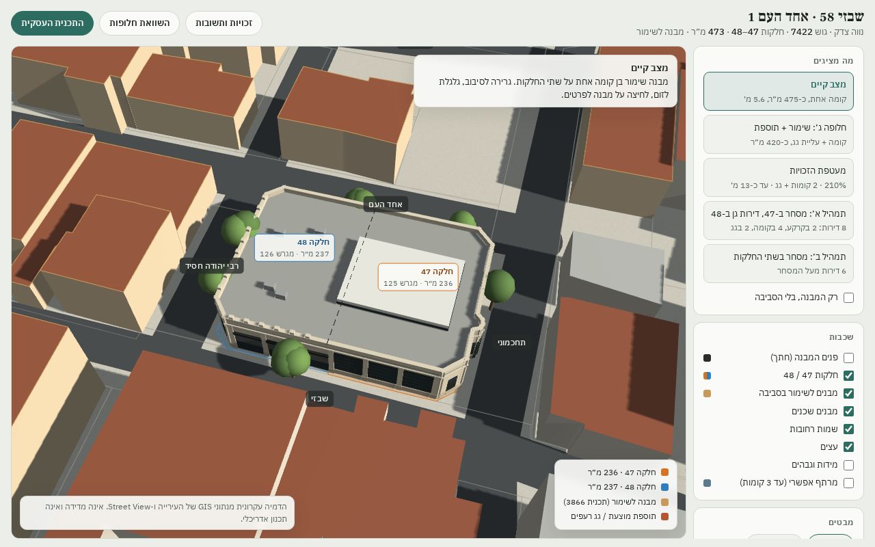Viewport: 875px width, 547px height.
Task: Click the tan legend swatch for מבנה לשימור
Action: [x=664, y=502]
